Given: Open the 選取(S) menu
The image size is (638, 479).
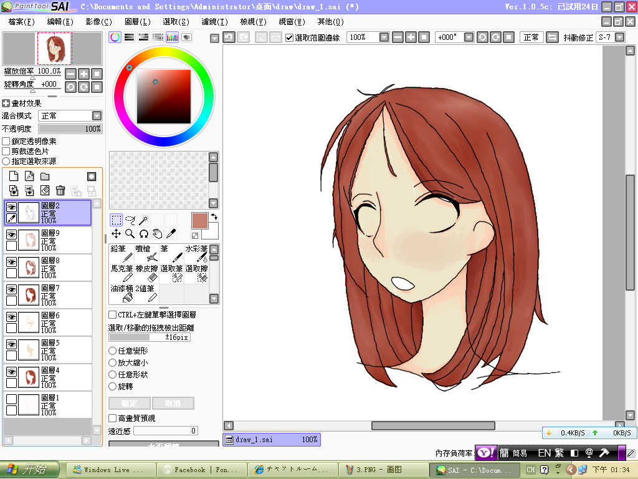Looking at the screenshot, I should point(176,22).
